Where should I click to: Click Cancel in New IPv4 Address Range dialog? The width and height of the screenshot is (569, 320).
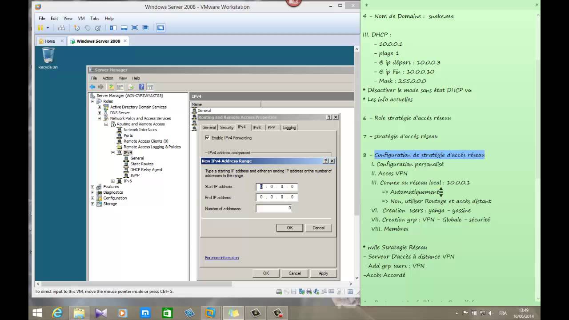318,228
